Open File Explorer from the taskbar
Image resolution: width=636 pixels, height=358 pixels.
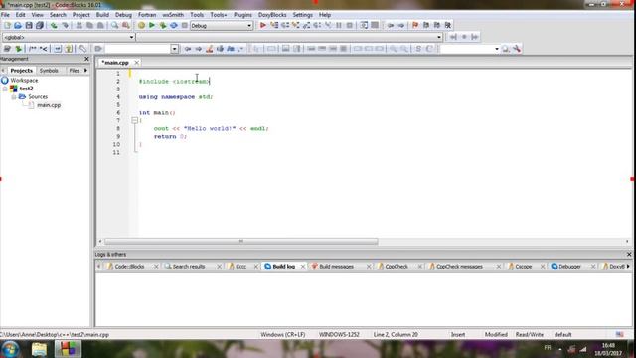[40, 349]
